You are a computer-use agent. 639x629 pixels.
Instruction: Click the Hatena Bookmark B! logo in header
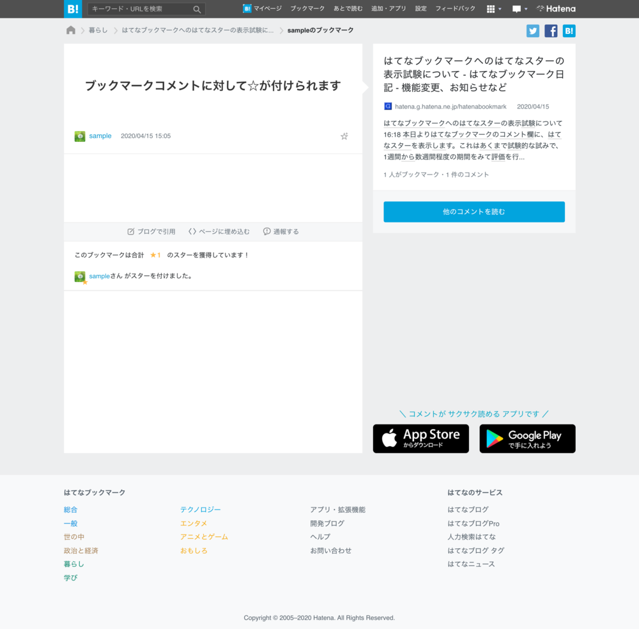[x=73, y=8]
